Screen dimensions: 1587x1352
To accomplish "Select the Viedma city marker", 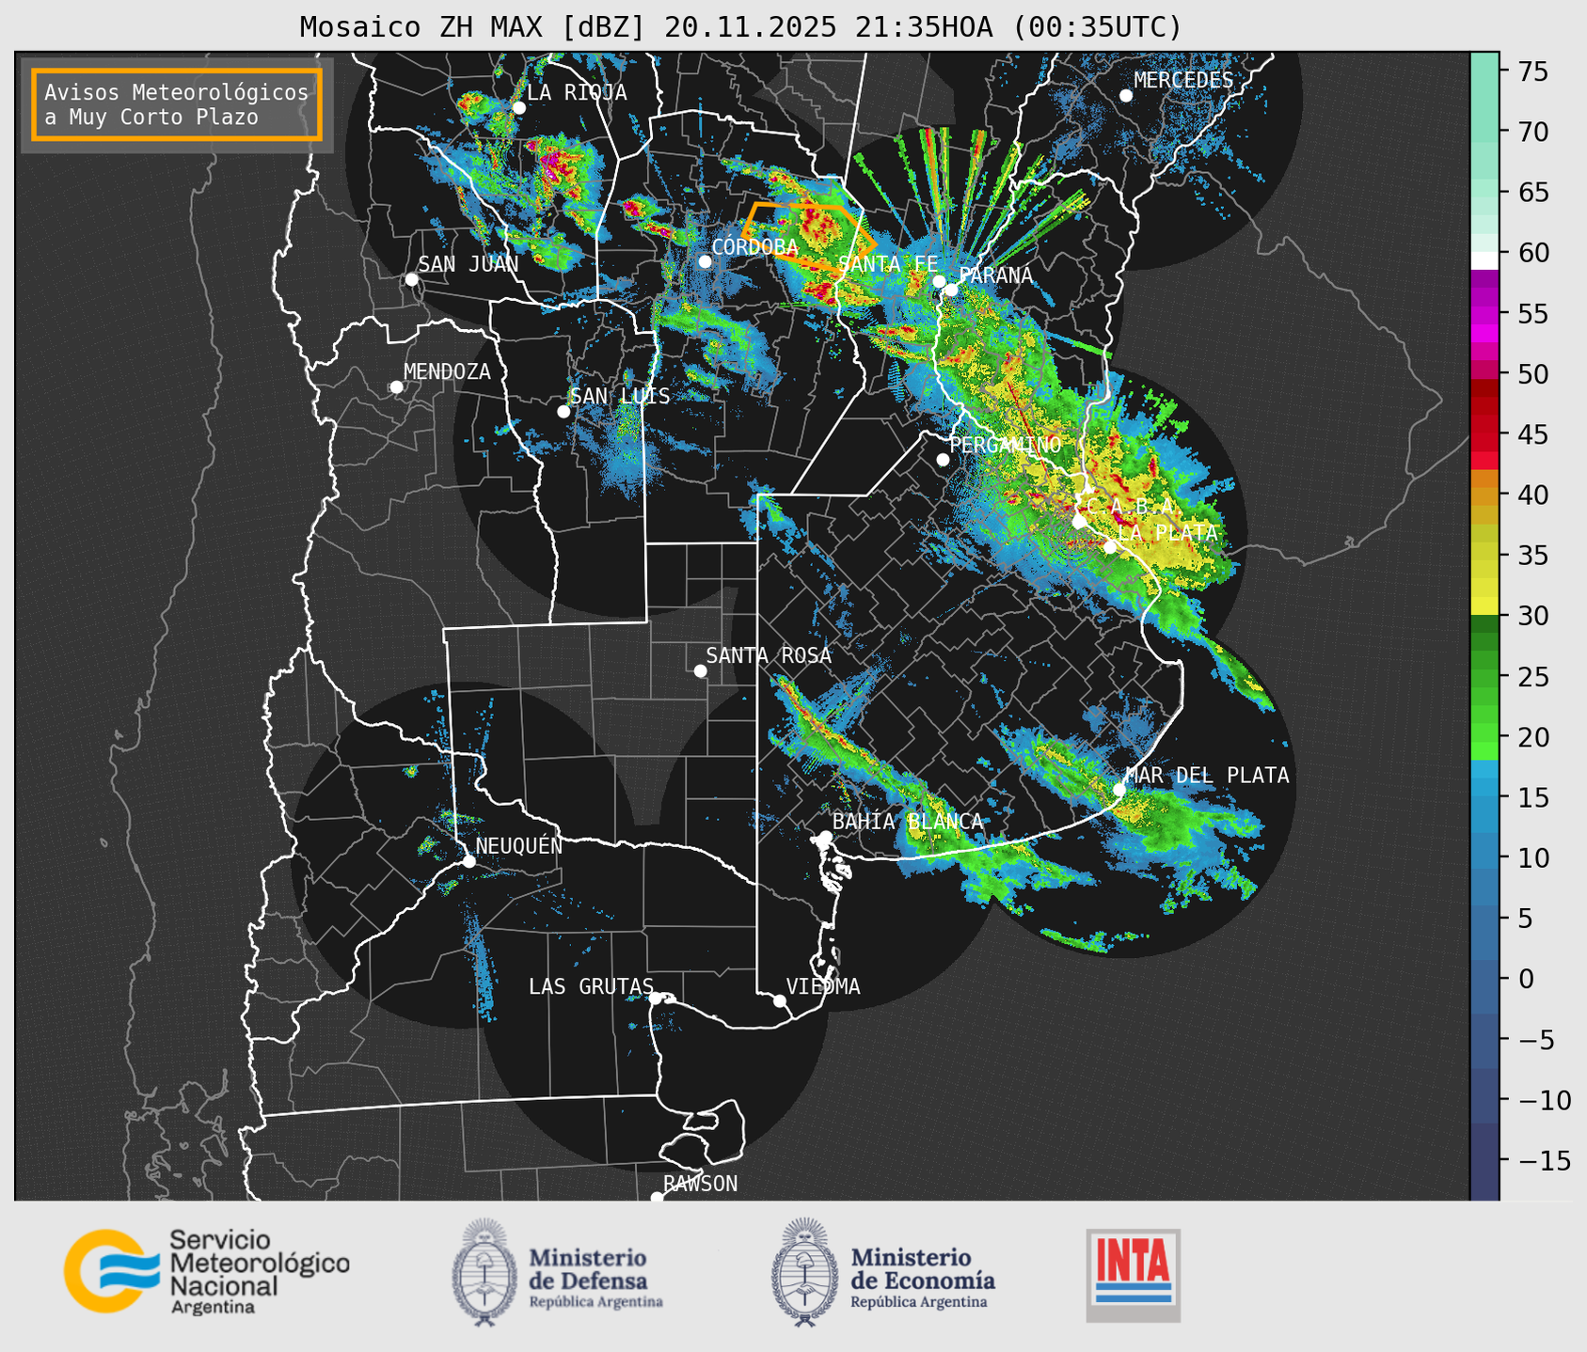I will point(780,1000).
